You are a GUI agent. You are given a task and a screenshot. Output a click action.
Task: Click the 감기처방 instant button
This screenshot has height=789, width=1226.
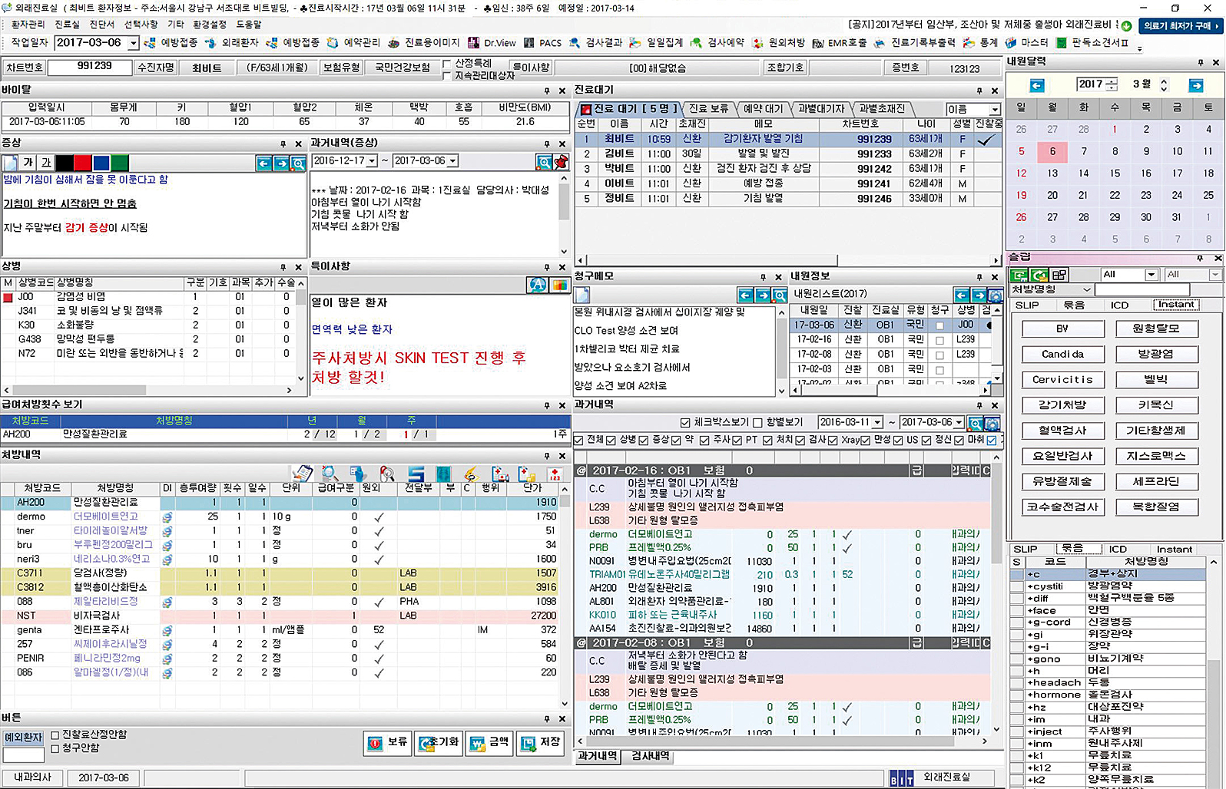(x=1062, y=404)
